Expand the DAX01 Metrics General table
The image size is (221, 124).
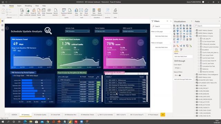[195, 30]
